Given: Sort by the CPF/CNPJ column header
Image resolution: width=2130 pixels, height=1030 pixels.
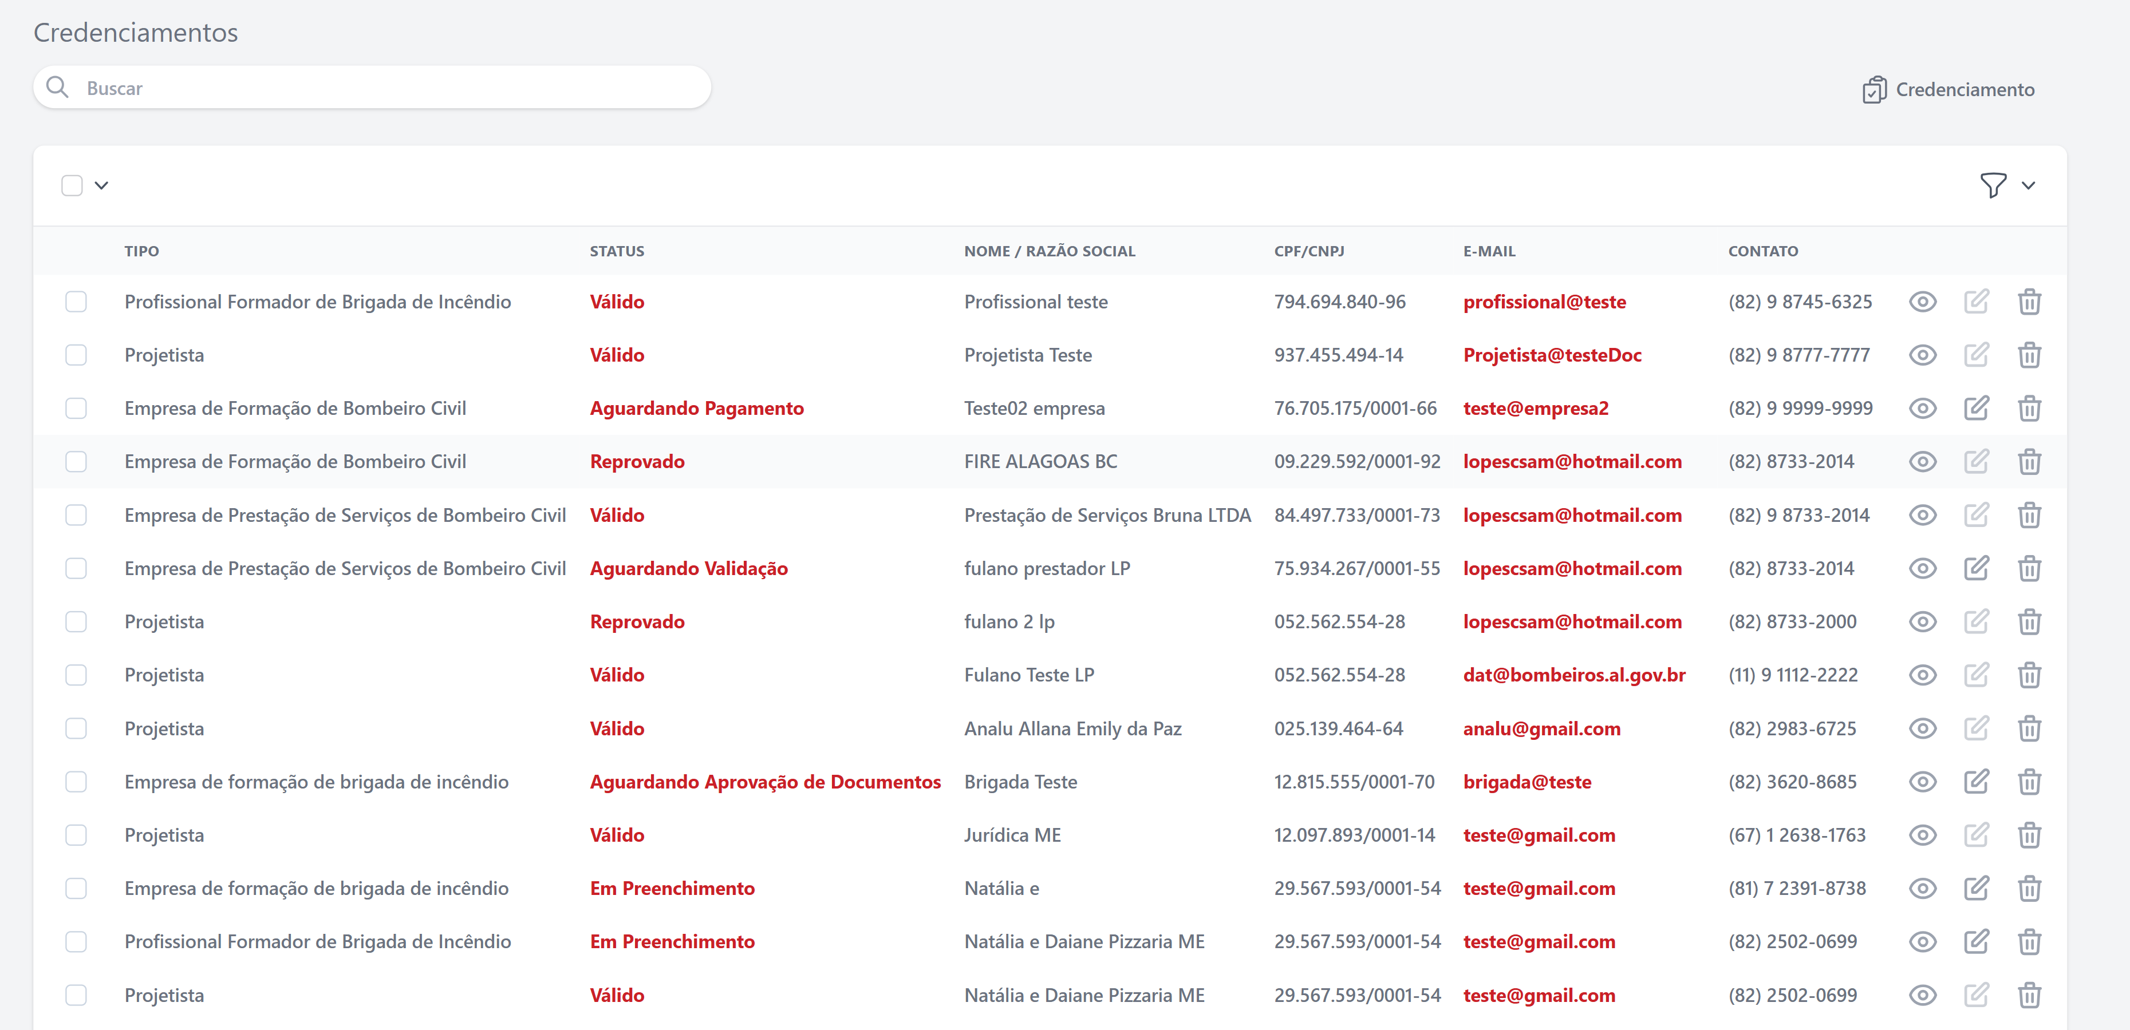Looking at the screenshot, I should pyautogui.click(x=1308, y=251).
